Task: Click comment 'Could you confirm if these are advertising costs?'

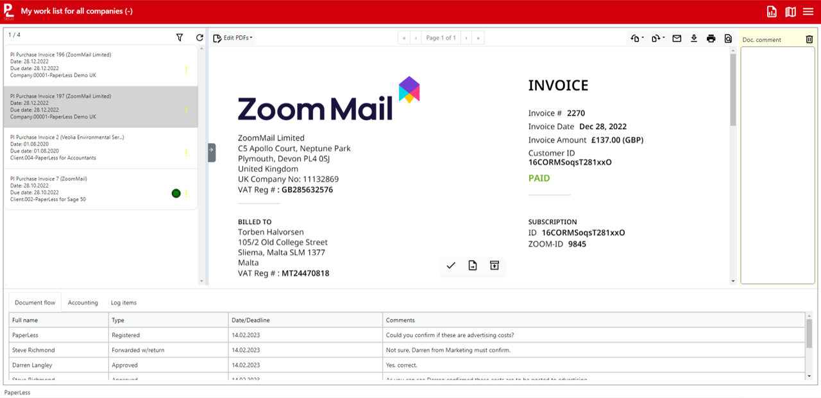Action: (450, 335)
